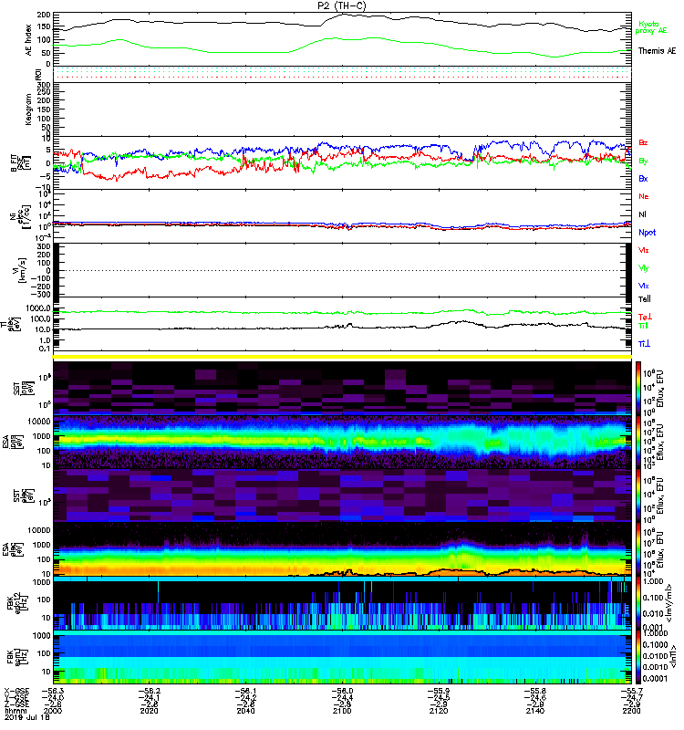Click the yellow bar above the SST panel
This screenshot has width=684, height=730.
click(x=343, y=357)
